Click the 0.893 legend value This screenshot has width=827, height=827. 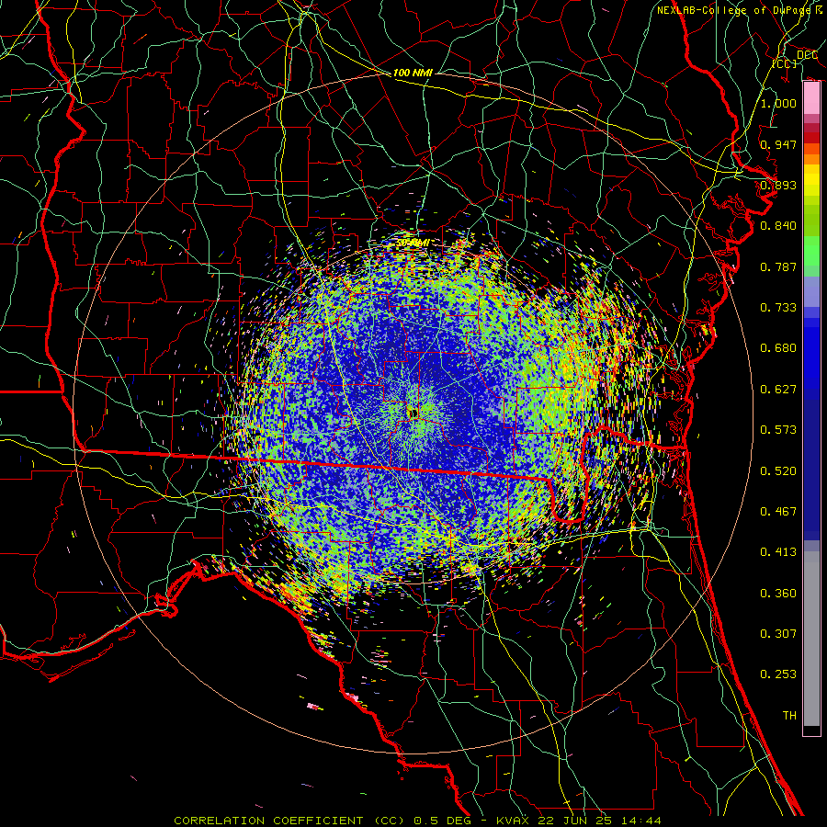778,185
